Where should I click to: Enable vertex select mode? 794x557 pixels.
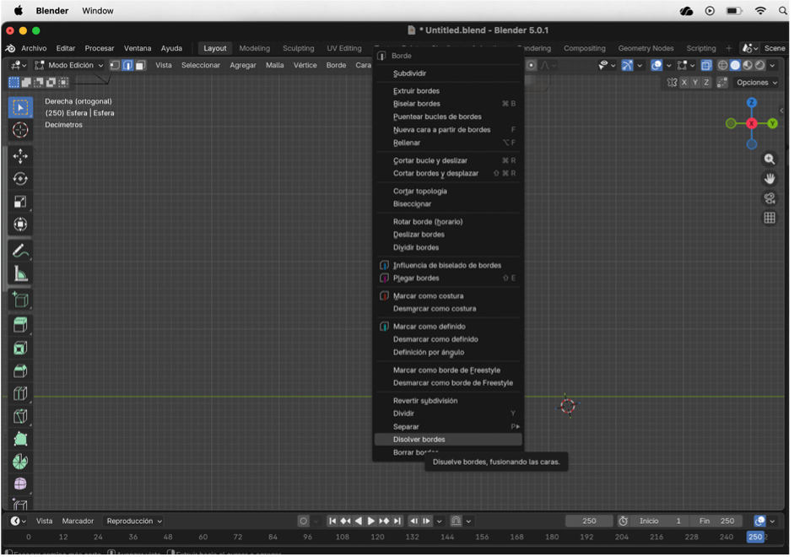pos(115,65)
